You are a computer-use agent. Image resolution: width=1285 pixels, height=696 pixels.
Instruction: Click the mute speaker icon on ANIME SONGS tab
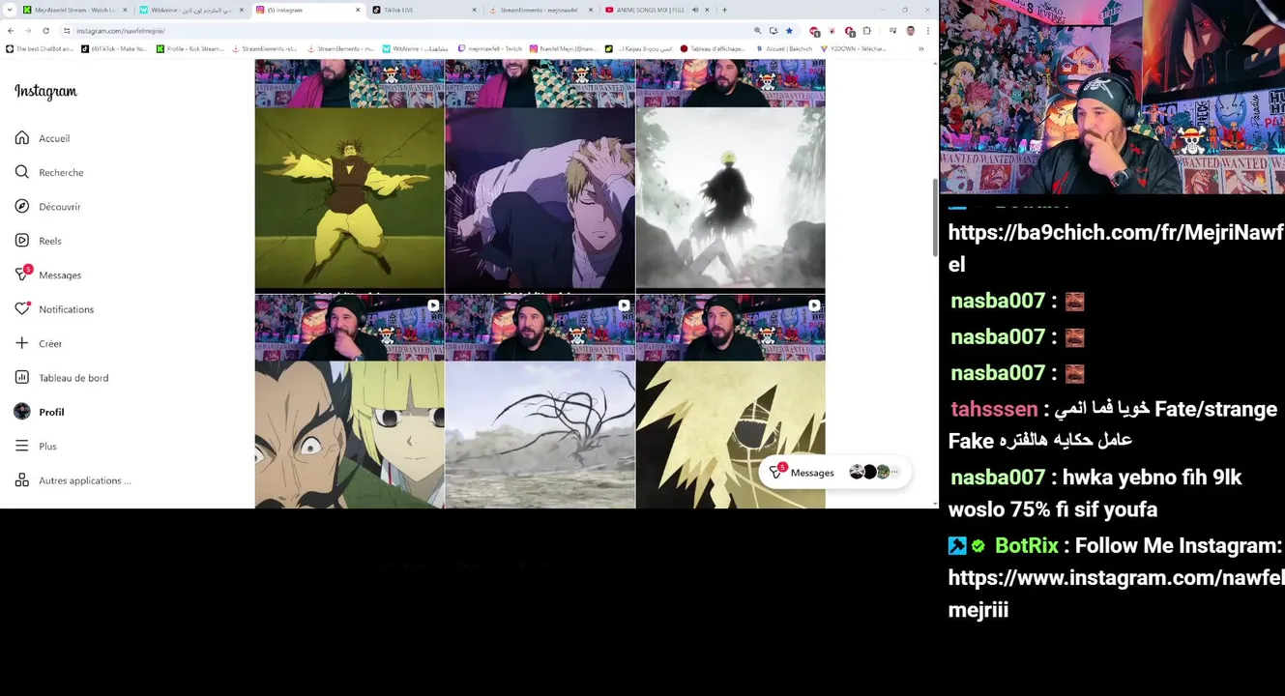pyautogui.click(x=694, y=10)
